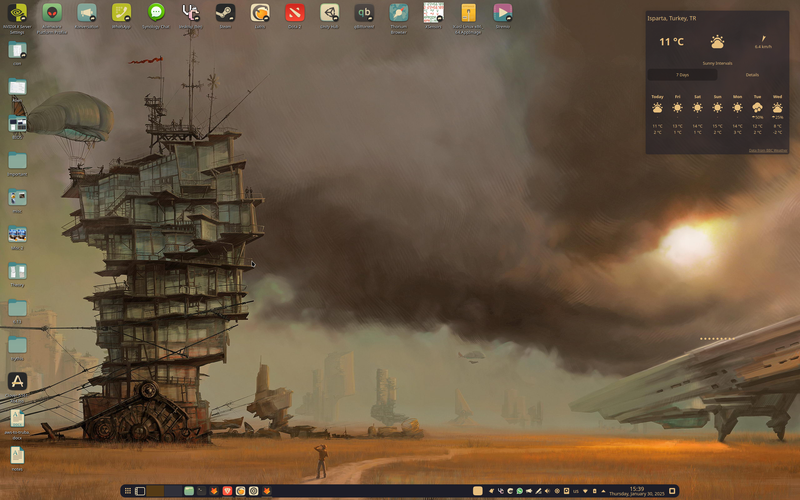Select the misc folder
This screenshot has height=500, width=800.
pyautogui.click(x=17, y=201)
